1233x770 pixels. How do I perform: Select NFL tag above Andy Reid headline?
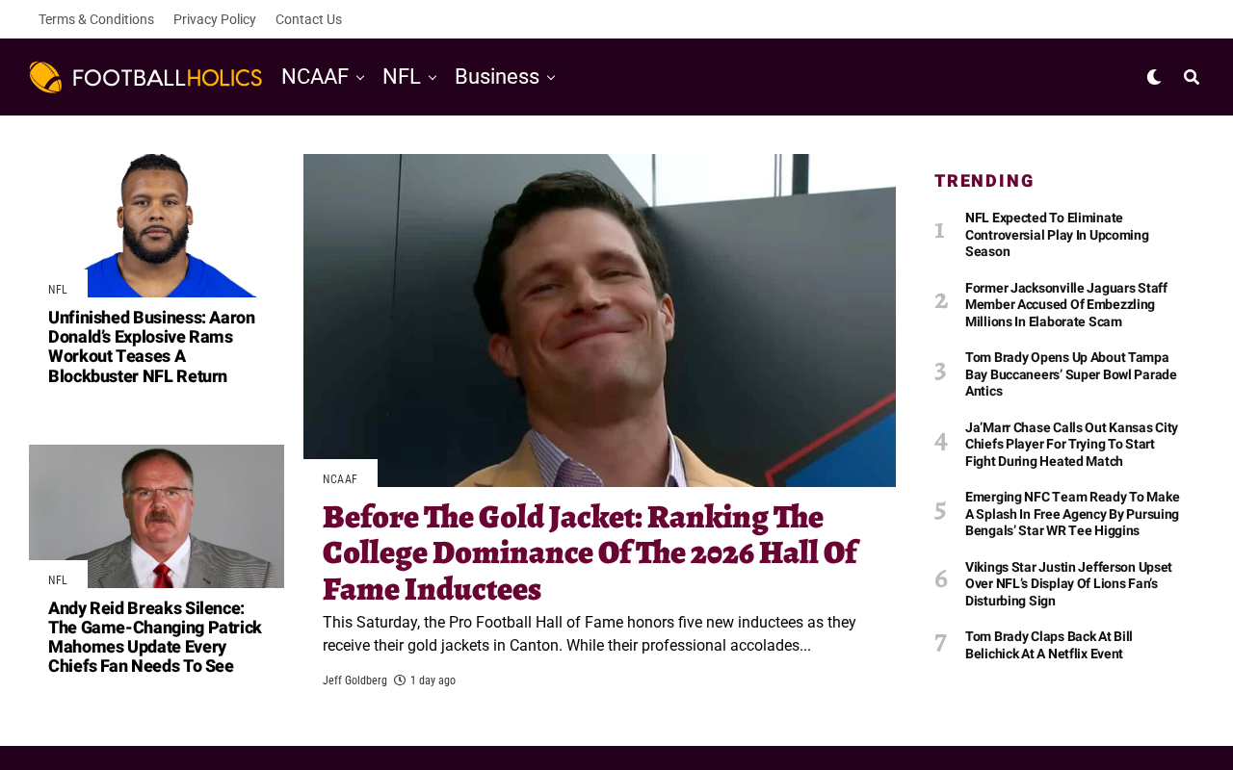(x=58, y=580)
